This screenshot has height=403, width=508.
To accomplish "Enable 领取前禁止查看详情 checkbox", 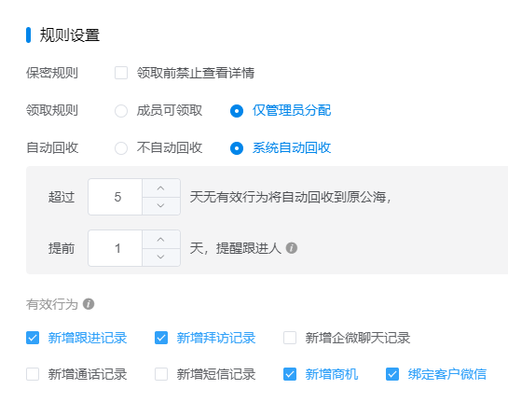I will [121, 73].
